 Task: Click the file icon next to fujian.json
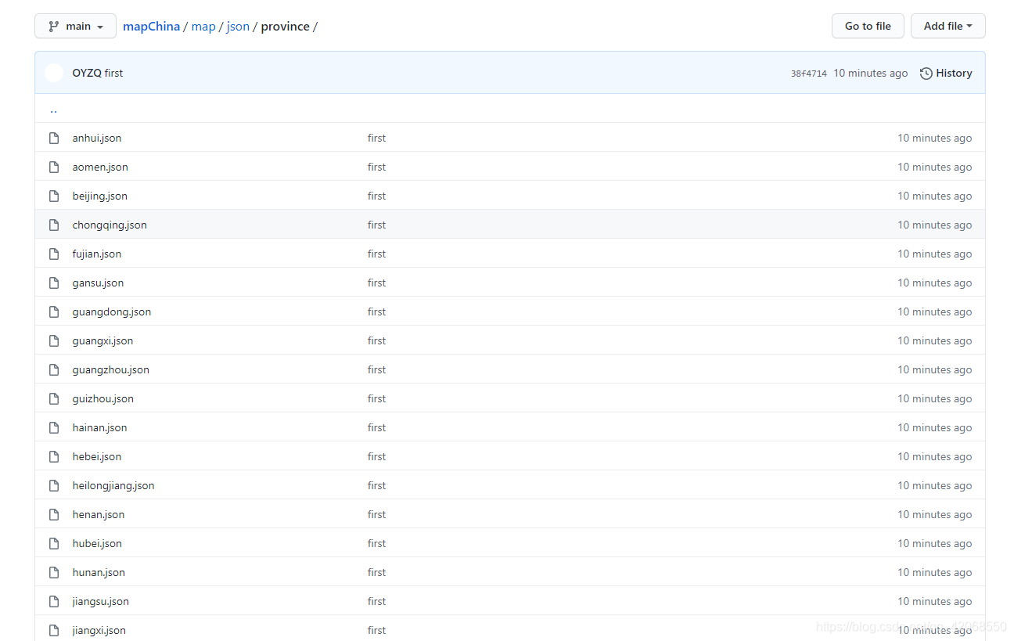[x=54, y=254]
